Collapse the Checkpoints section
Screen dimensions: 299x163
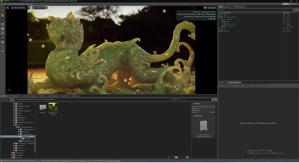click(193, 116)
